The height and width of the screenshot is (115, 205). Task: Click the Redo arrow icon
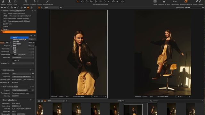click(38, 1)
